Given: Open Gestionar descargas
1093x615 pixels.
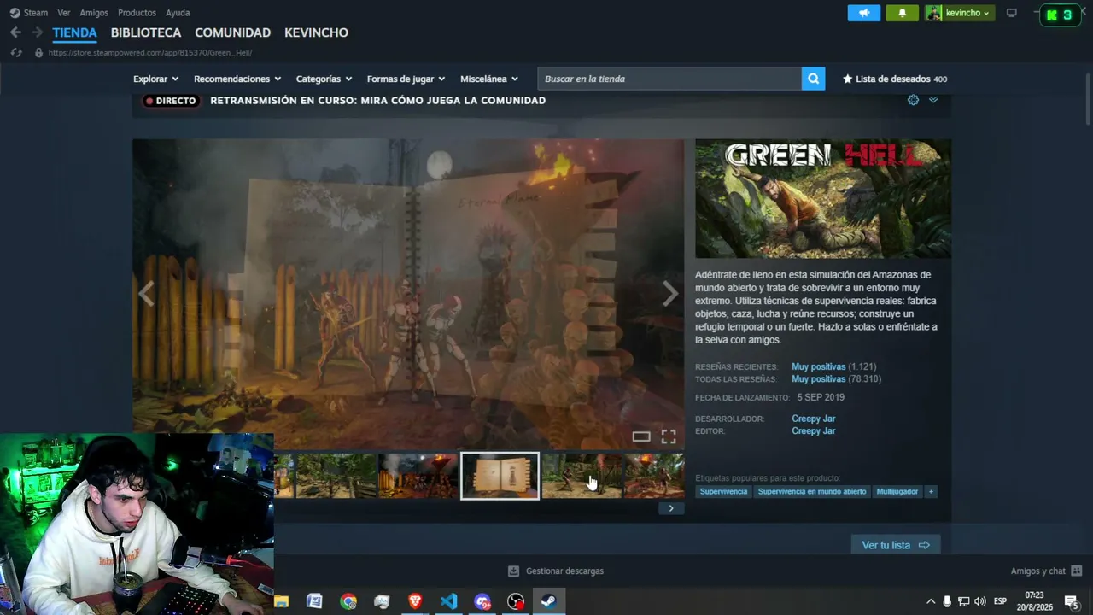Looking at the screenshot, I should tap(556, 571).
